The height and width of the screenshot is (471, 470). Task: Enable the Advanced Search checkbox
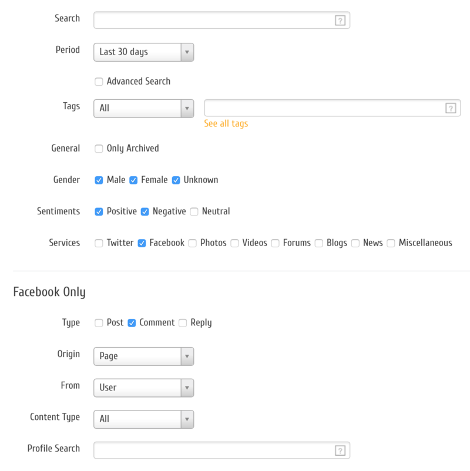point(99,82)
